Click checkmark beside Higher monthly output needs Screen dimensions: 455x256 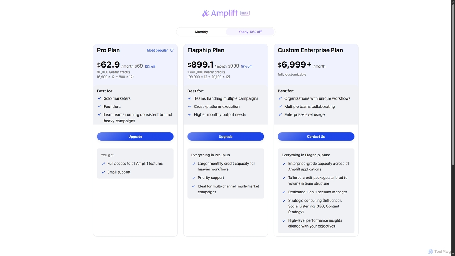tap(190, 115)
